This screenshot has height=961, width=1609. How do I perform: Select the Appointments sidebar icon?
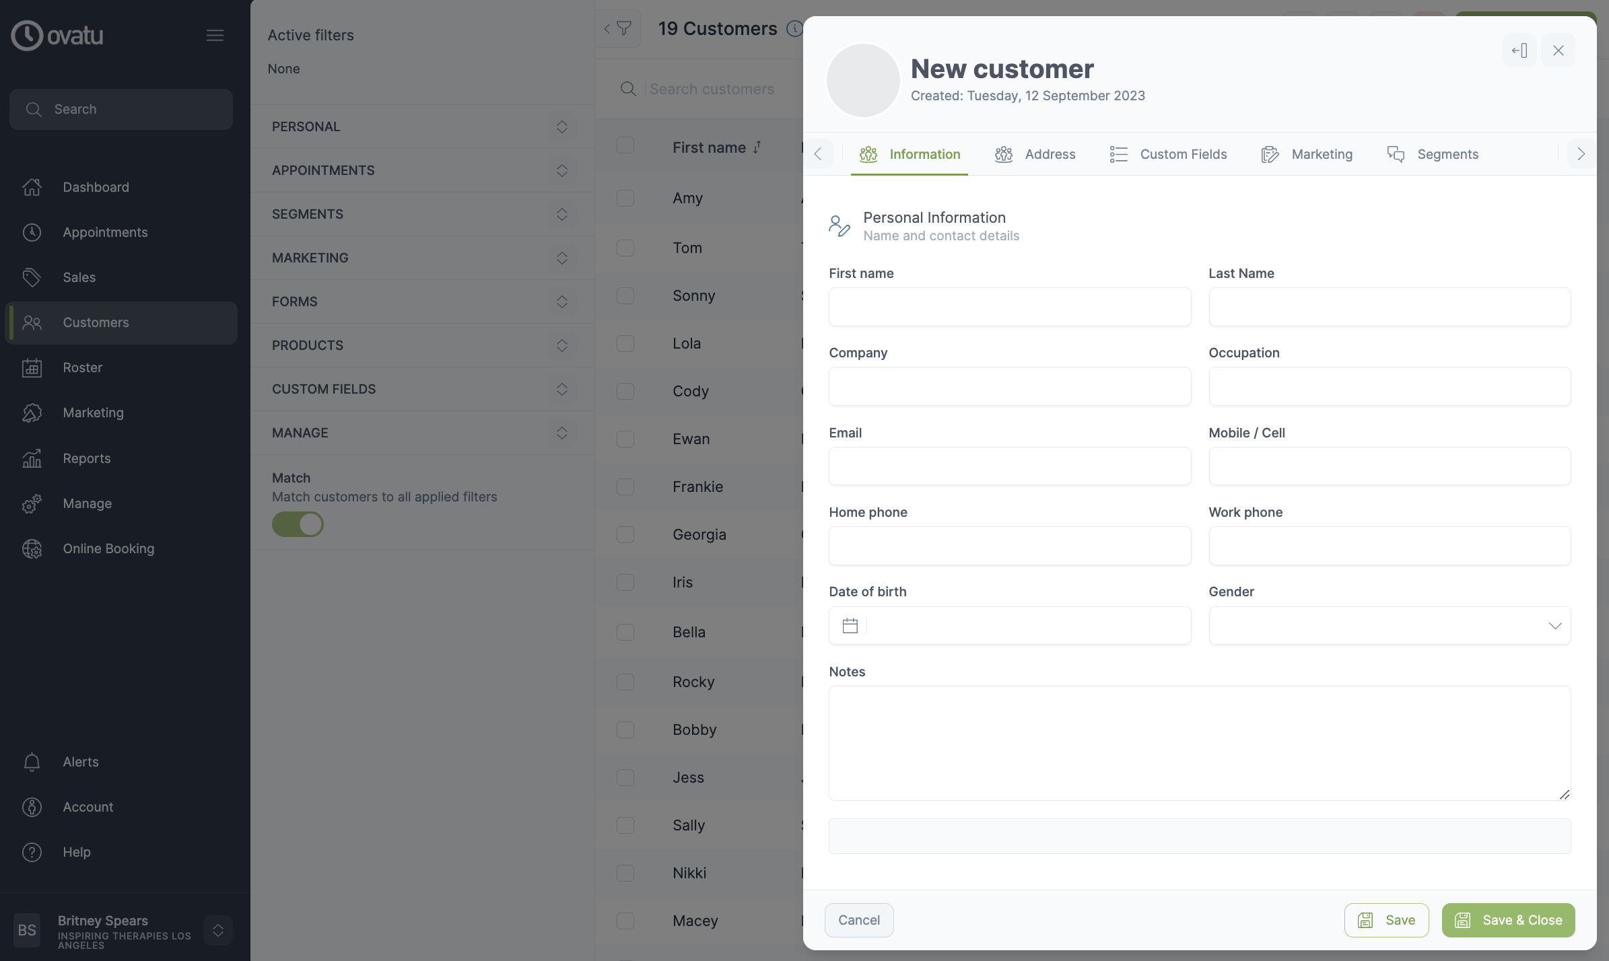click(32, 232)
